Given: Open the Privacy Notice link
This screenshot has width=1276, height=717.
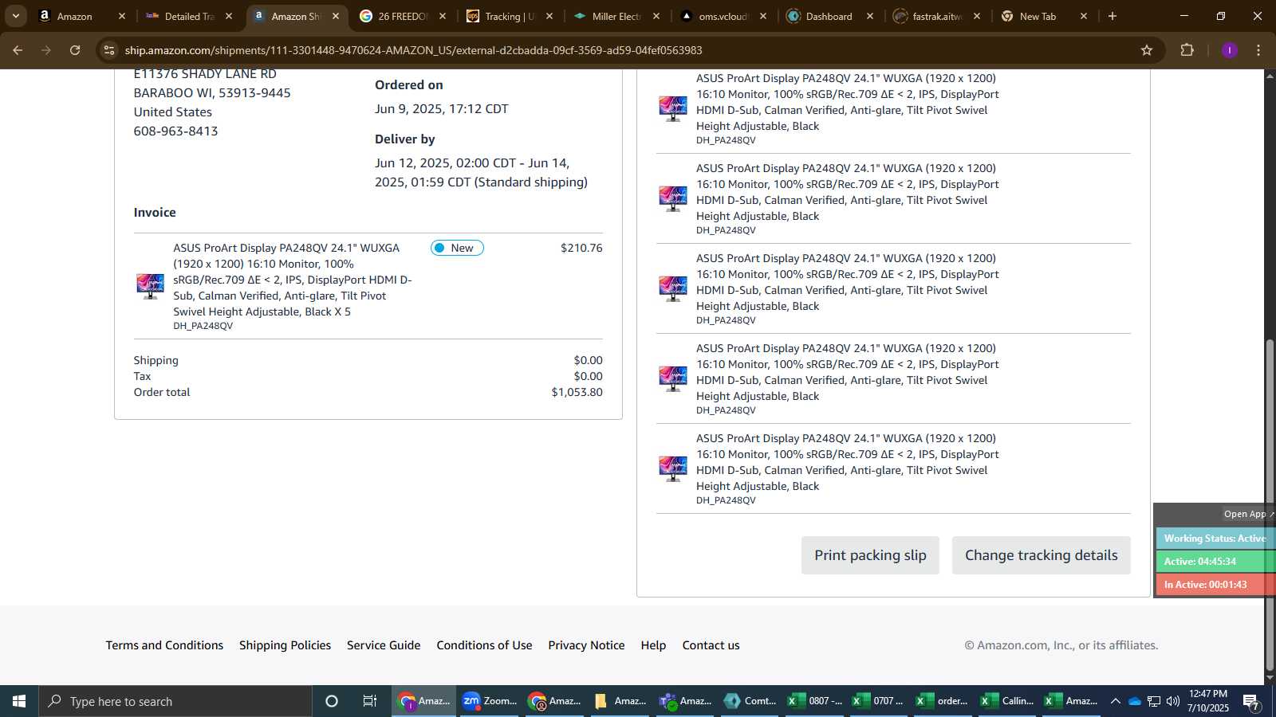Looking at the screenshot, I should point(586,645).
